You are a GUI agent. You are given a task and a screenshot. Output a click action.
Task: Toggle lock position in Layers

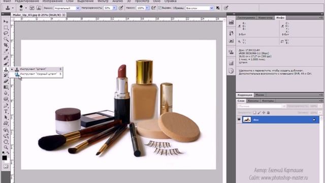click(264, 113)
